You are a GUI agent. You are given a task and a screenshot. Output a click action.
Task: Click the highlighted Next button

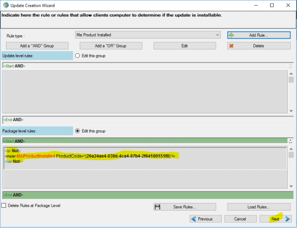coord(275,219)
